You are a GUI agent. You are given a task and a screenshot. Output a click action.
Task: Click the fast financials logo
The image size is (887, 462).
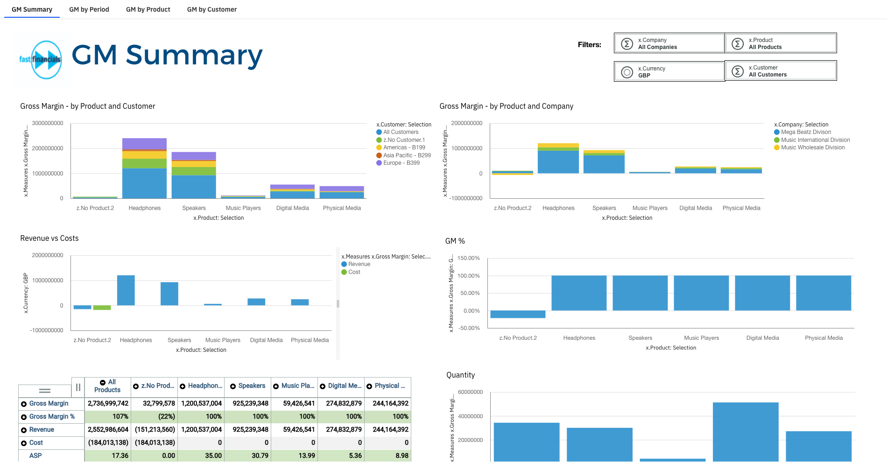point(40,59)
